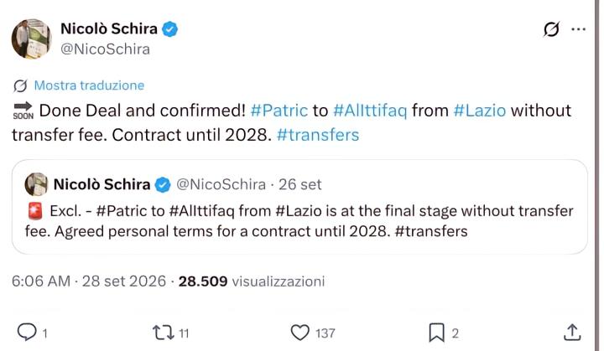Click the Grok icon next to Mostra traduzione
Screen dimensions: 604x351
tap(20, 85)
